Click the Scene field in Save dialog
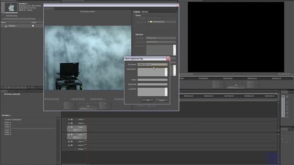Image resolution: width=294 pixels, height=165 pixels. (152, 80)
